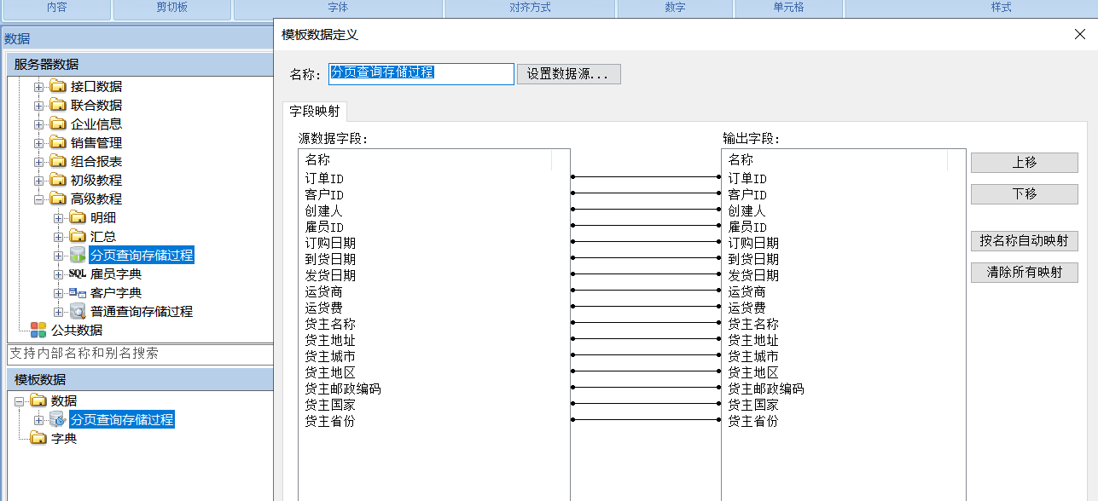Click the 设置数据源... button
The width and height of the screenshot is (1098, 501).
click(x=568, y=74)
